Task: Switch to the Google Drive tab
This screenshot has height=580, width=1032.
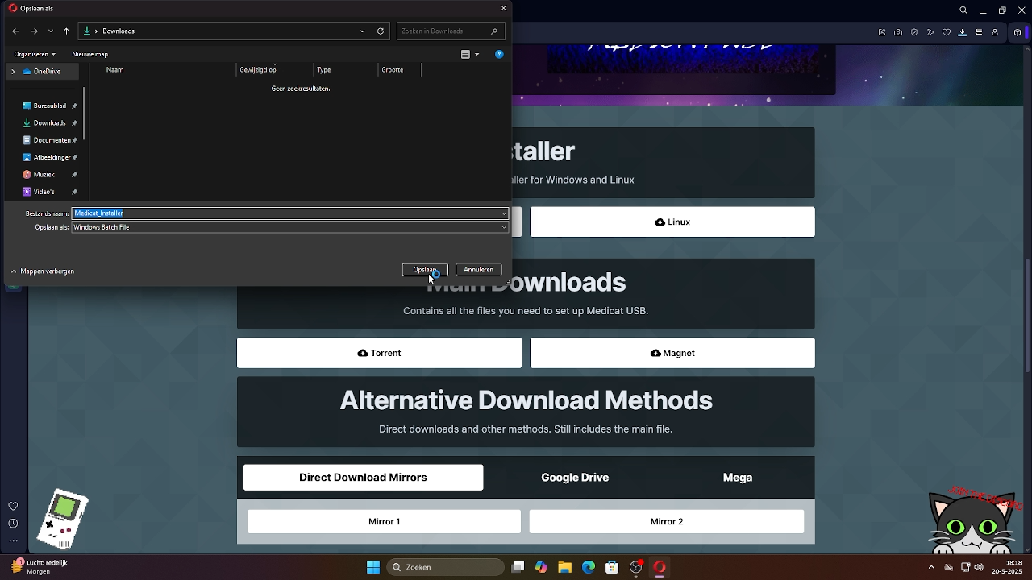Action: 575,478
